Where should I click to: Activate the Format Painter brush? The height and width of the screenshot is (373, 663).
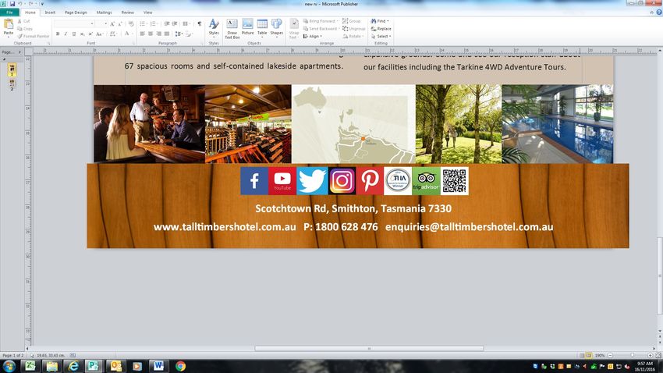coord(34,37)
